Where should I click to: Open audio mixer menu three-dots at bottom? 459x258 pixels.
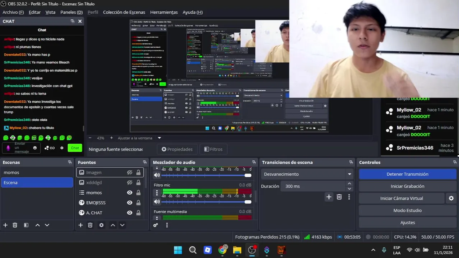pyautogui.click(x=167, y=225)
